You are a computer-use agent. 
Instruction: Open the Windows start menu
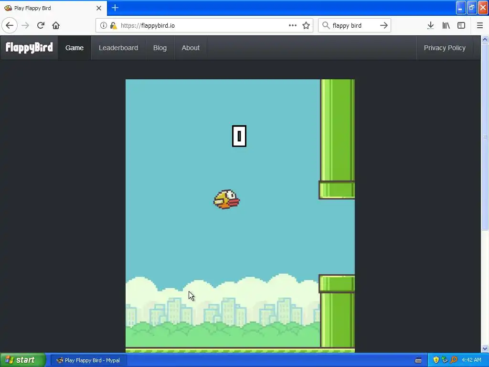tap(22, 360)
